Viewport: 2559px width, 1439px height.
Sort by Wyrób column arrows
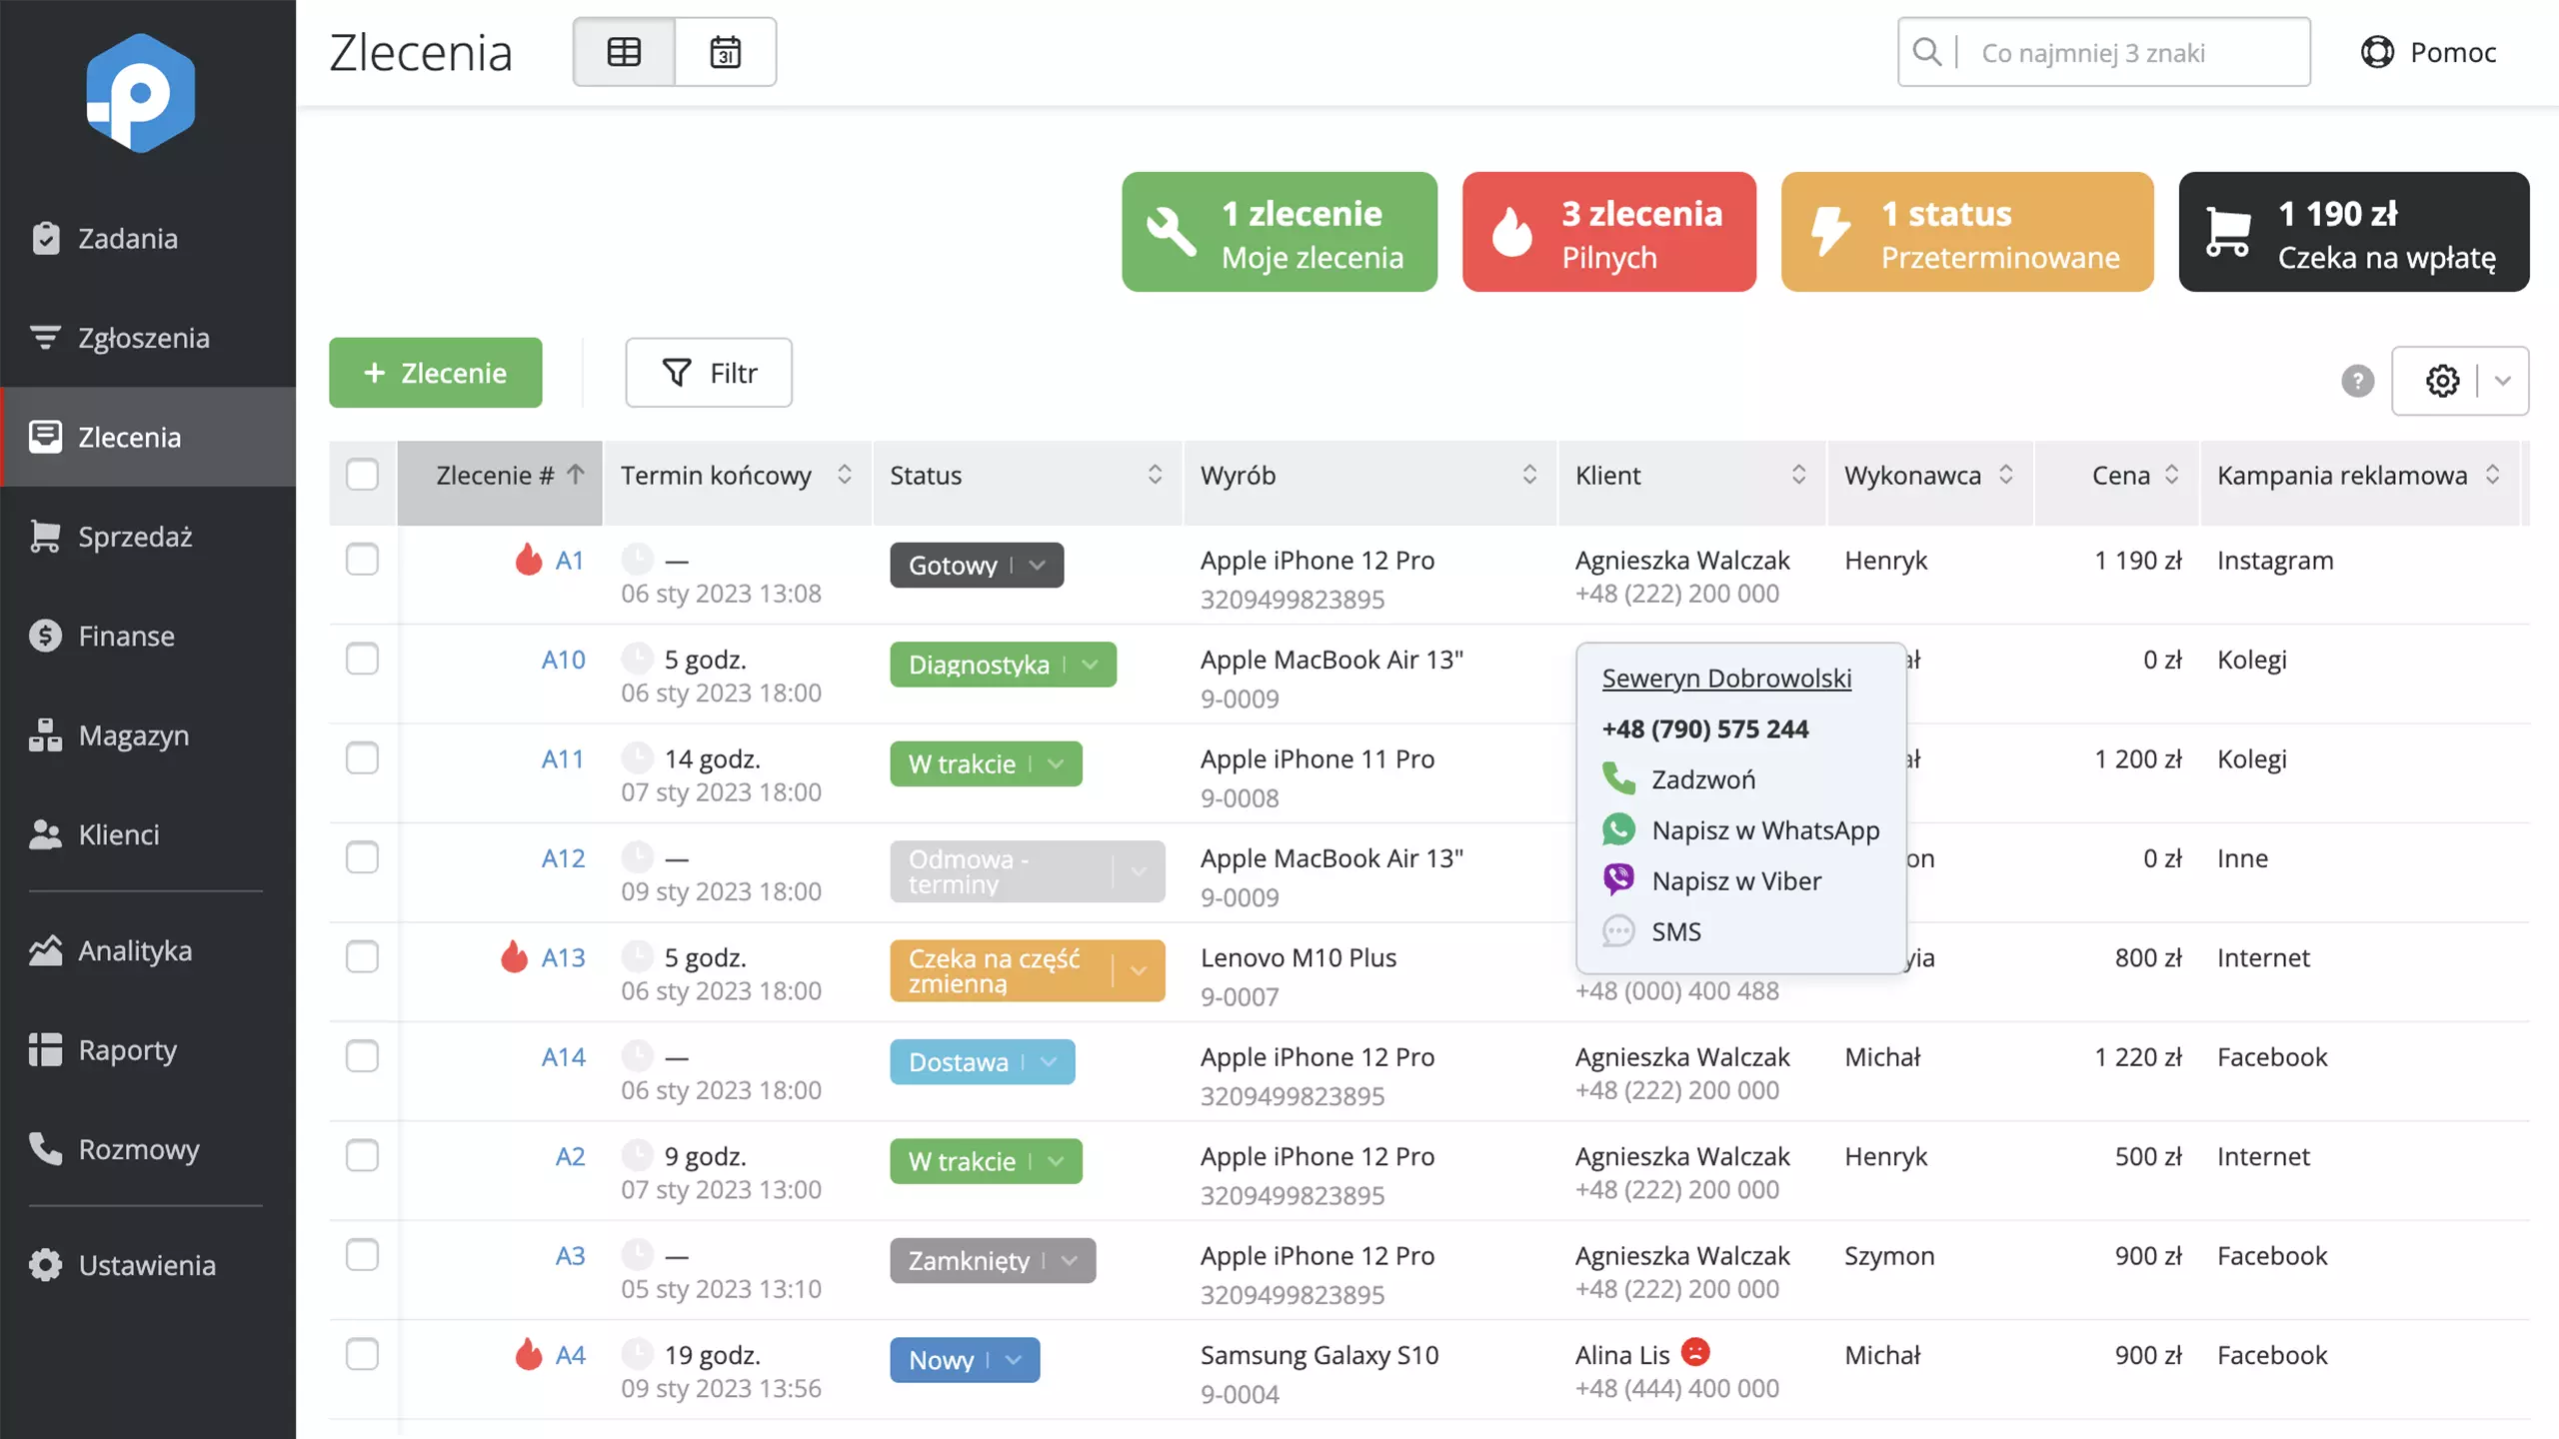pyautogui.click(x=1529, y=475)
